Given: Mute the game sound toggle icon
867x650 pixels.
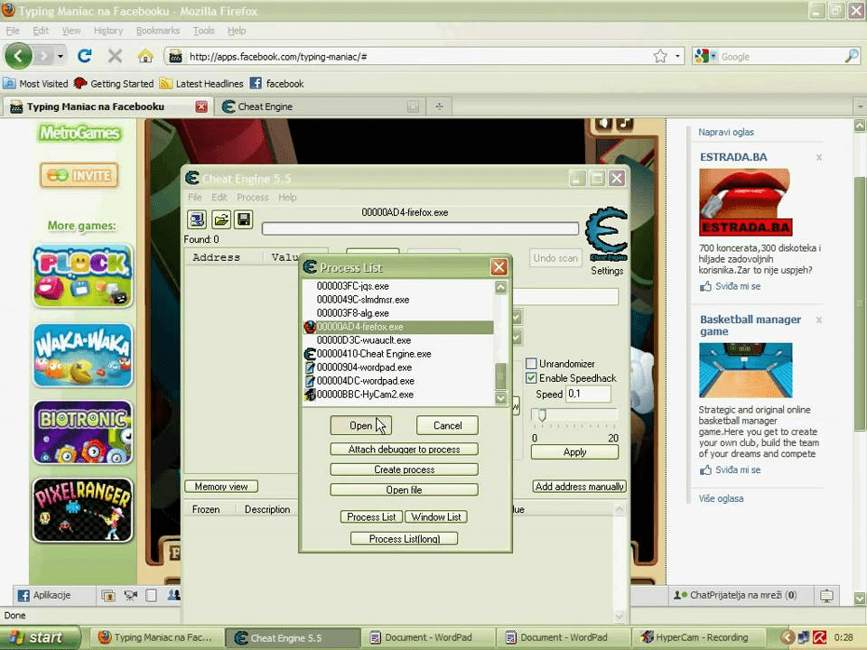Looking at the screenshot, I should click(603, 122).
